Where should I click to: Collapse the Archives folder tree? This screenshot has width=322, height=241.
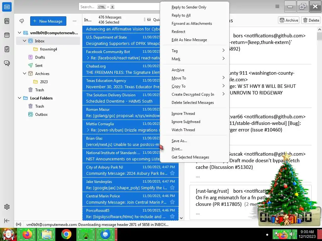point(25,73)
